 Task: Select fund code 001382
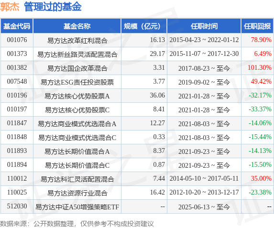pos(17,67)
